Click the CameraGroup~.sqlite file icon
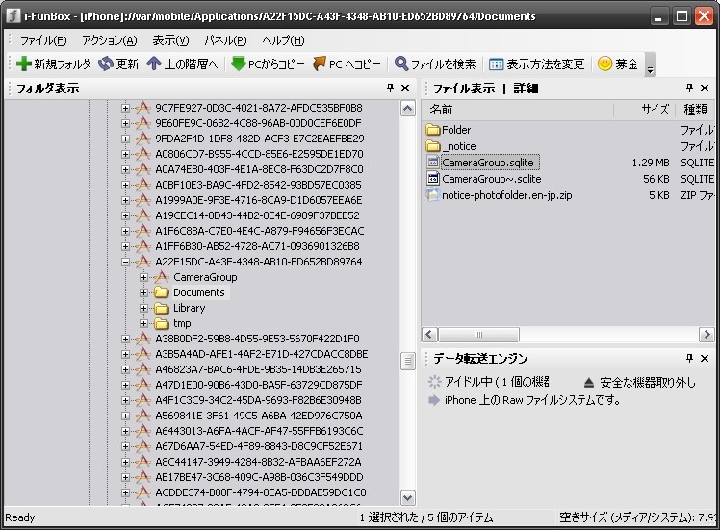The height and width of the screenshot is (530, 720). pyautogui.click(x=433, y=179)
